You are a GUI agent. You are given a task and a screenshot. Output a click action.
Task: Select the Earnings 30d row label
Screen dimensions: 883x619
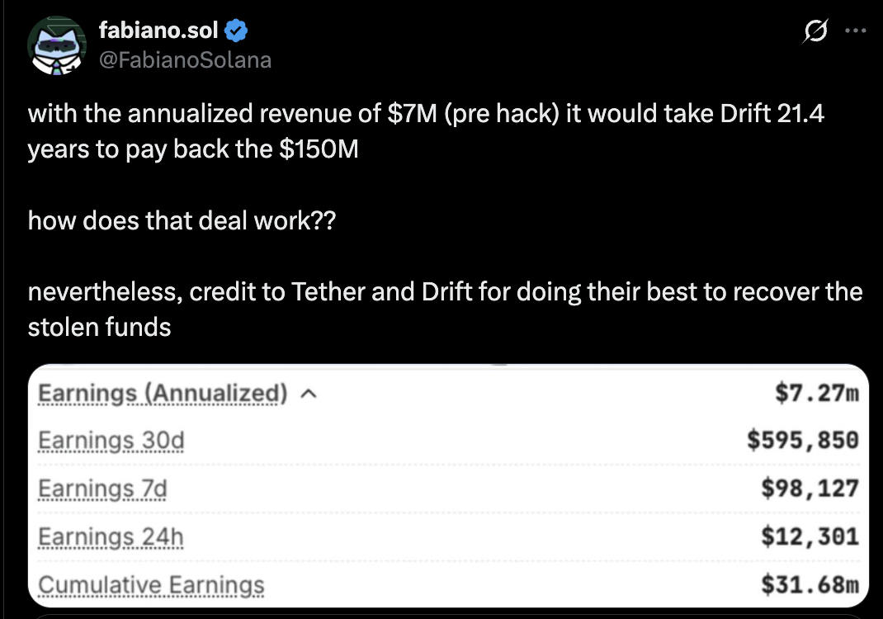coord(111,442)
